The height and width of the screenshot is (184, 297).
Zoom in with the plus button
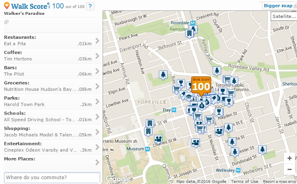click(x=289, y=158)
